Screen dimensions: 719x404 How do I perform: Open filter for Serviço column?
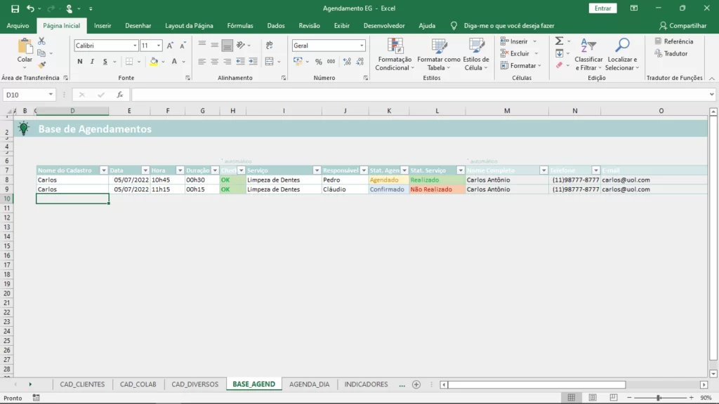coord(317,170)
